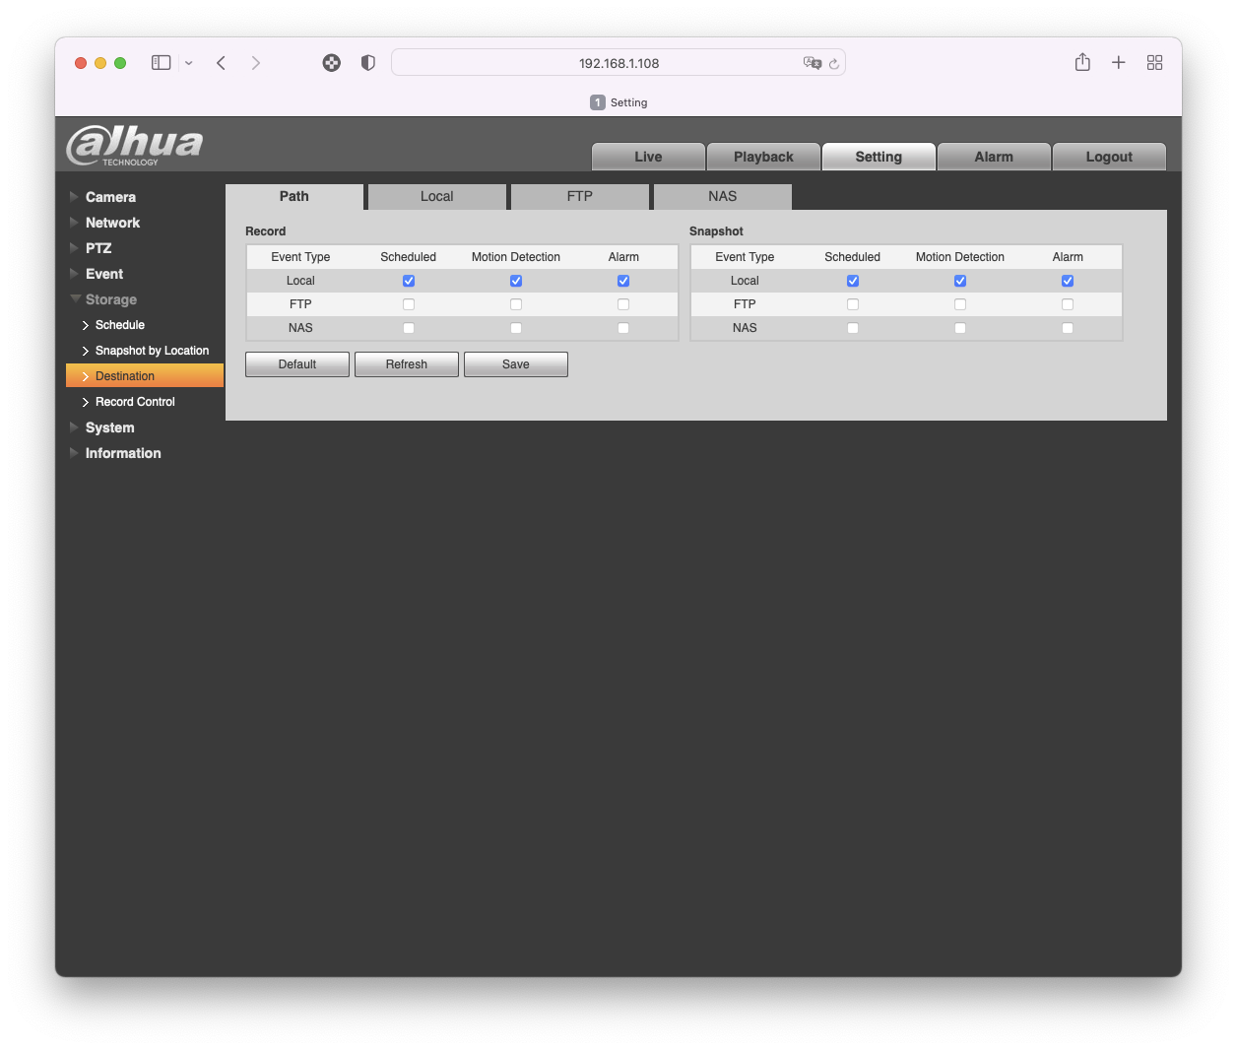This screenshot has width=1237, height=1050.
Task: Enable Snapshot NAS Scheduled checkbox
Action: [x=853, y=328]
